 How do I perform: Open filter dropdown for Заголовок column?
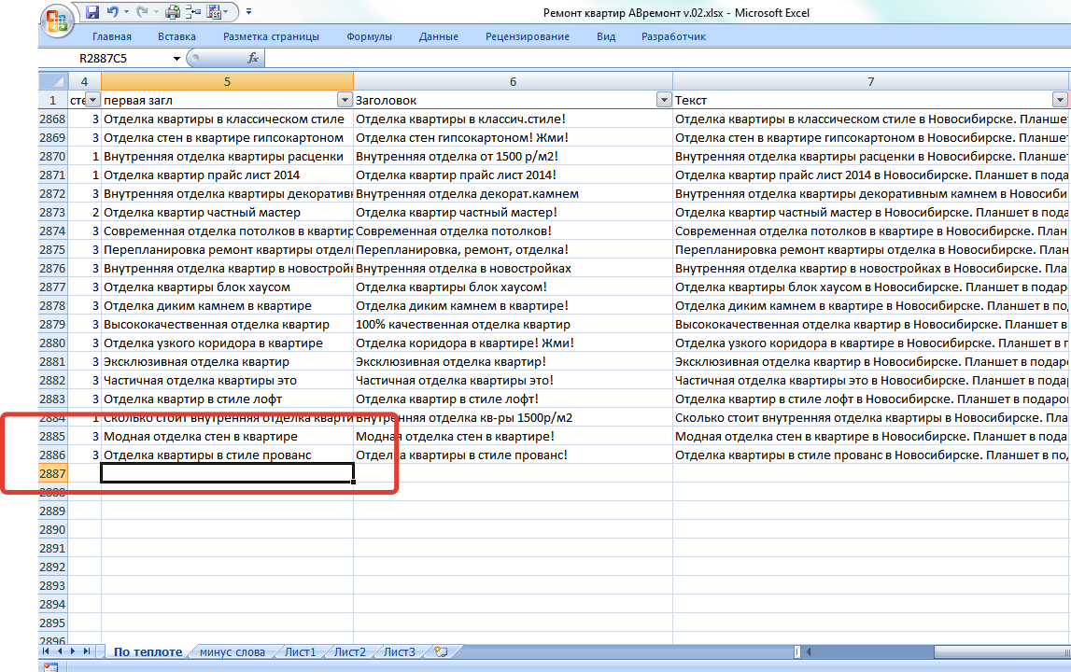click(x=663, y=101)
